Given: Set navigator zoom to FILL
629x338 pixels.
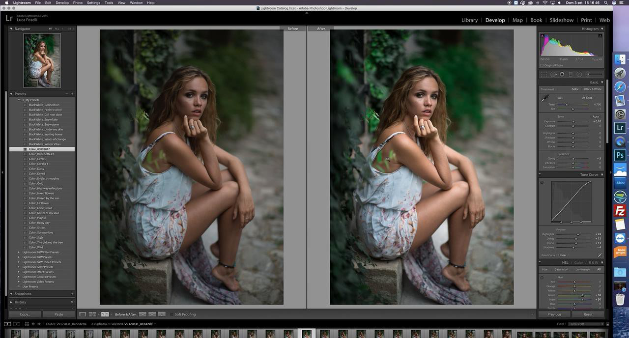Looking at the screenshot, I should (x=57, y=28).
